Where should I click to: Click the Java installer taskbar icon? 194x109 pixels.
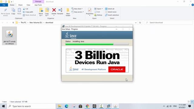coord(115,106)
